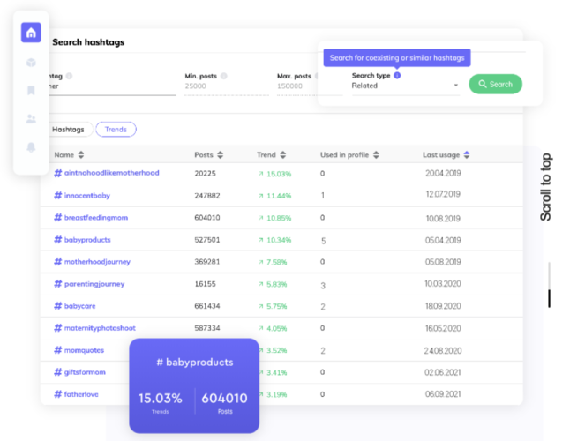Viewport: 570px width, 441px height.
Task: Sort table by Last usage column
Action: coord(467,155)
